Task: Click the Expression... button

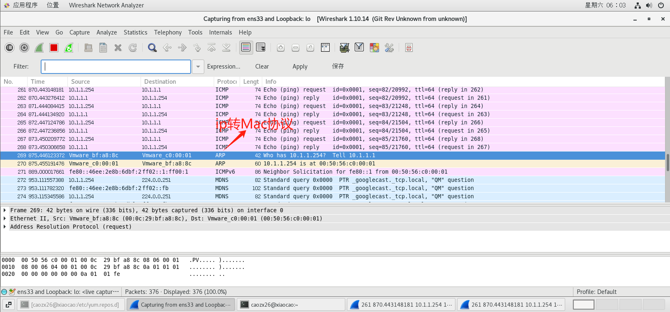Action: [224, 67]
